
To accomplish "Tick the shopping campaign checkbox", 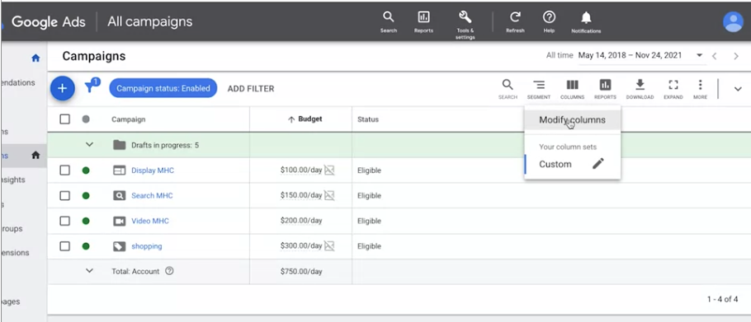I will 64,246.
